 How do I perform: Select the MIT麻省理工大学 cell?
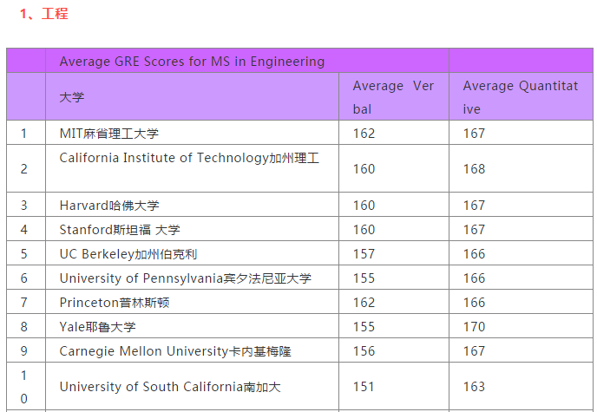point(109,133)
